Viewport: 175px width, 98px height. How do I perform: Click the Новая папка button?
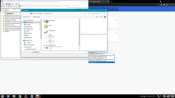pyautogui.click(x=36, y=17)
